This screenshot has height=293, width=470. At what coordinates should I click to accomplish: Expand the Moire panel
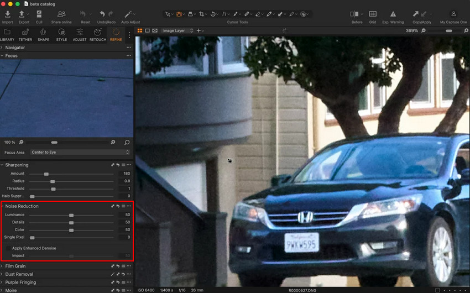(2, 290)
